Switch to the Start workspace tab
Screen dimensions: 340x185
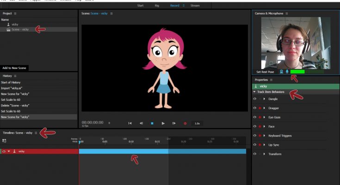point(140,6)
